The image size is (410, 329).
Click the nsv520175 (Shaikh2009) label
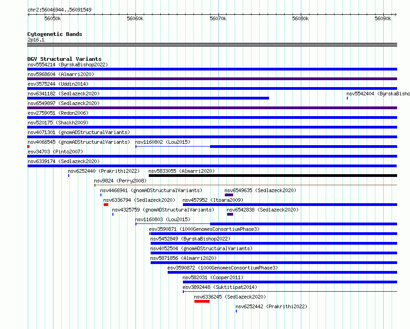[58, 123]
